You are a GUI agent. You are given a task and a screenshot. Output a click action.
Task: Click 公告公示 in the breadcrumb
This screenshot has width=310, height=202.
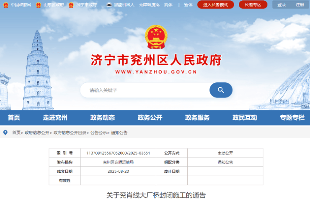[x=98, y=133]
